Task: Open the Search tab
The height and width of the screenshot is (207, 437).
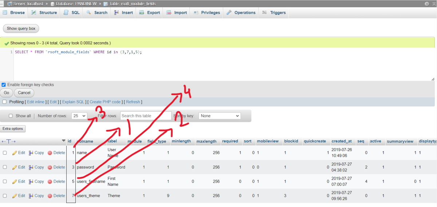Action: pos(97,12)
